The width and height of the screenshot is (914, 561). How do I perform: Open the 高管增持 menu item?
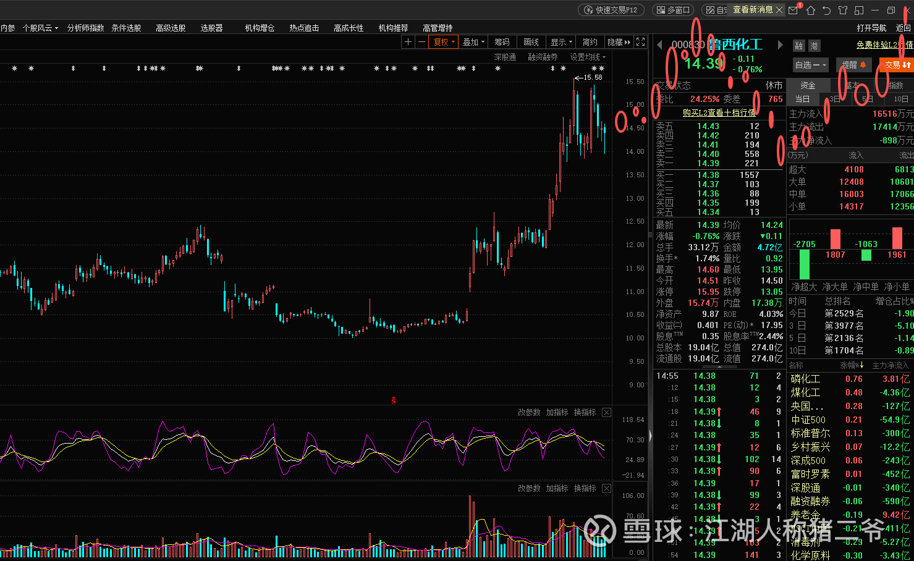tap(438, 28)
